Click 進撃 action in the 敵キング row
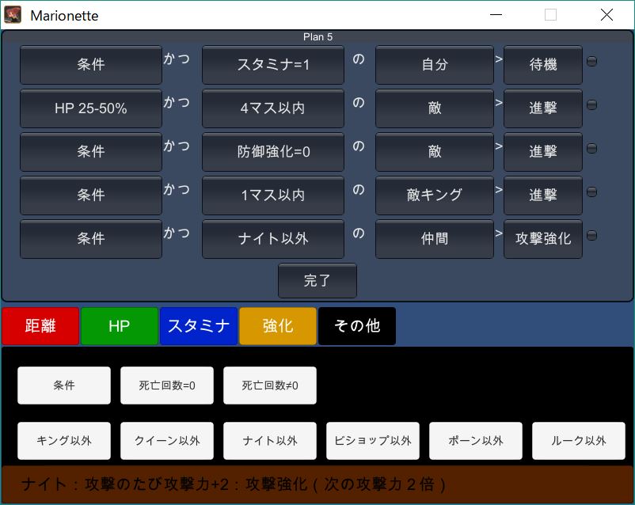Viewport: 635px width, 505px height. tap(543, 196)
